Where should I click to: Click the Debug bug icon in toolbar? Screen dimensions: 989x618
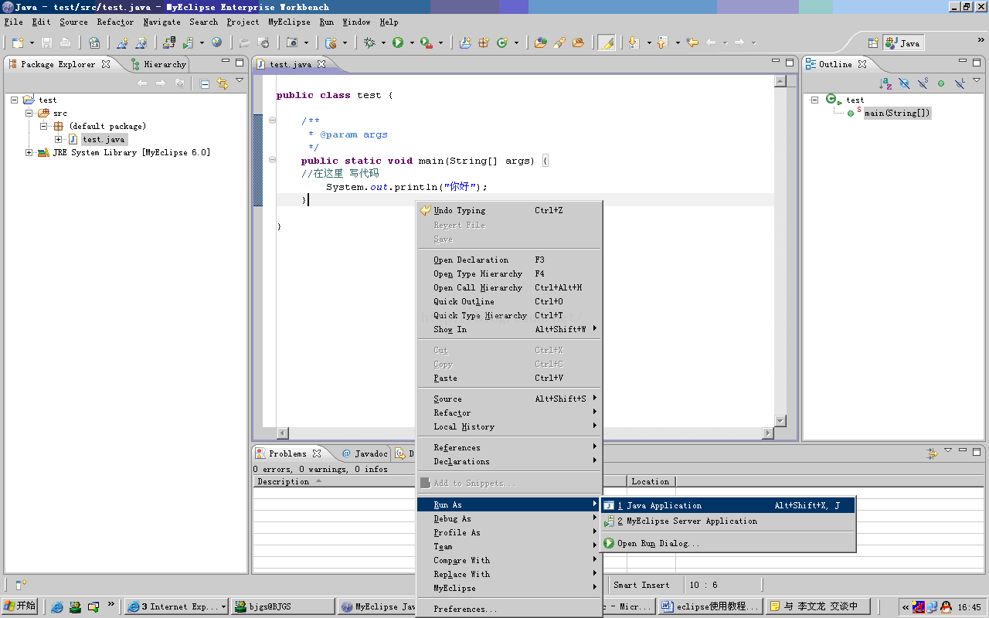click(369, 42)
